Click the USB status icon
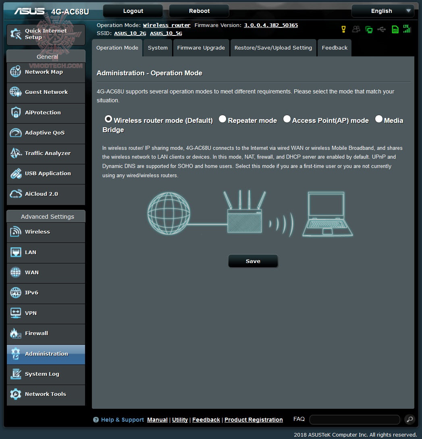This screenshot has width=422, height=439. pos(382,29)
